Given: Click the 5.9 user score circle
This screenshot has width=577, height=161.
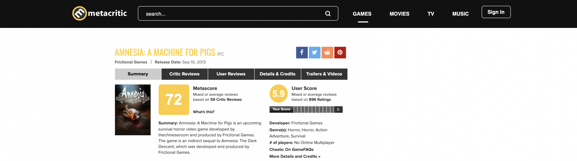Looking at the screenshot, I should pos(278,93).
